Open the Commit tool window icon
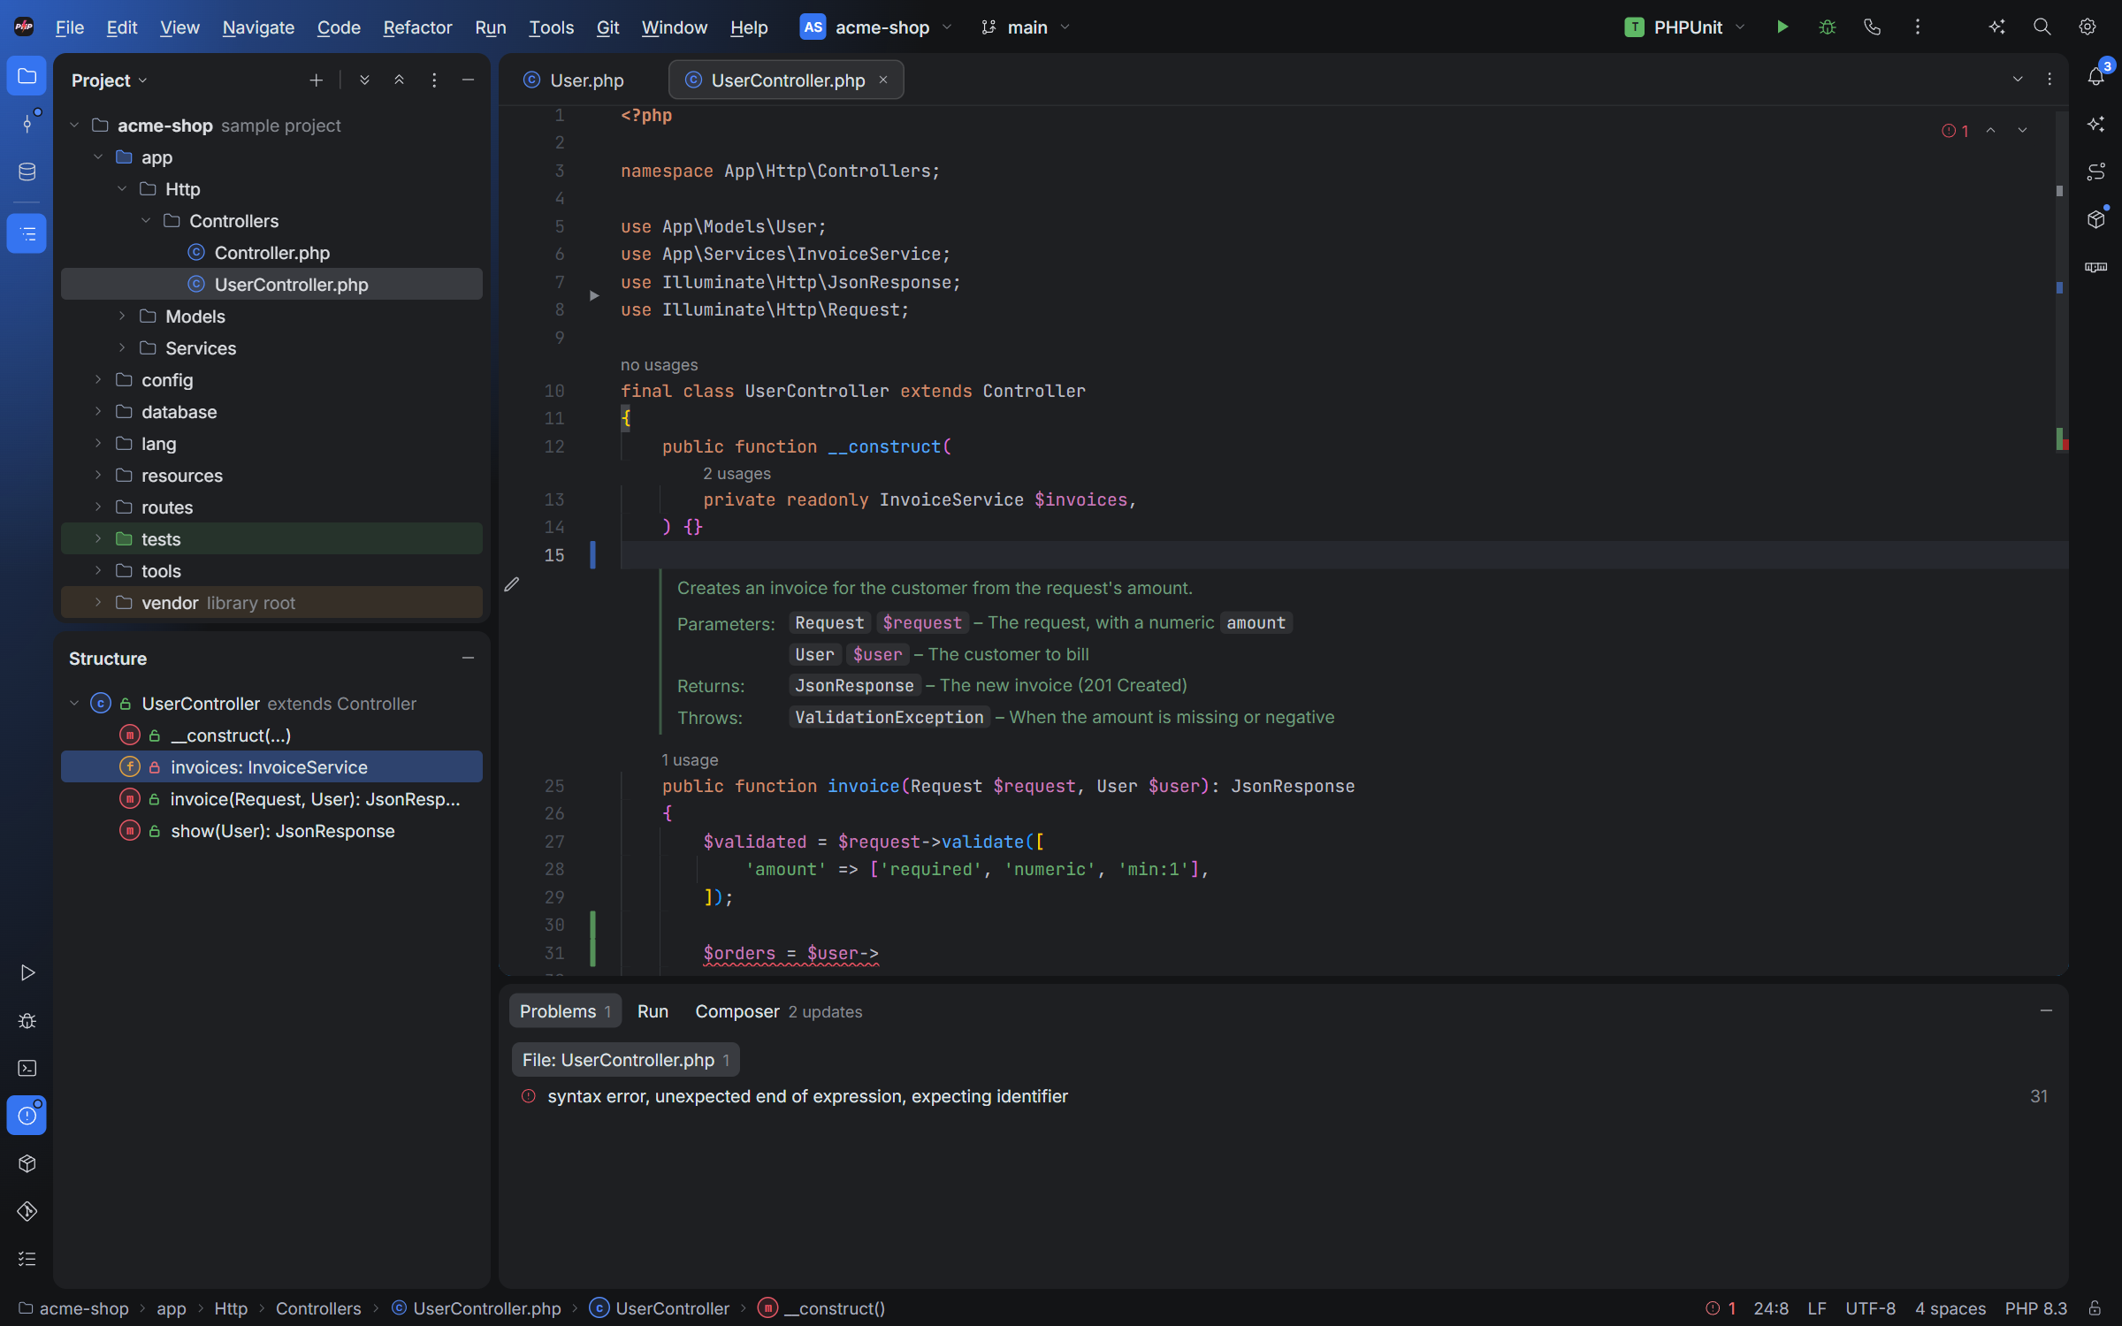Screen dimensions: 2122x1326 27,123
